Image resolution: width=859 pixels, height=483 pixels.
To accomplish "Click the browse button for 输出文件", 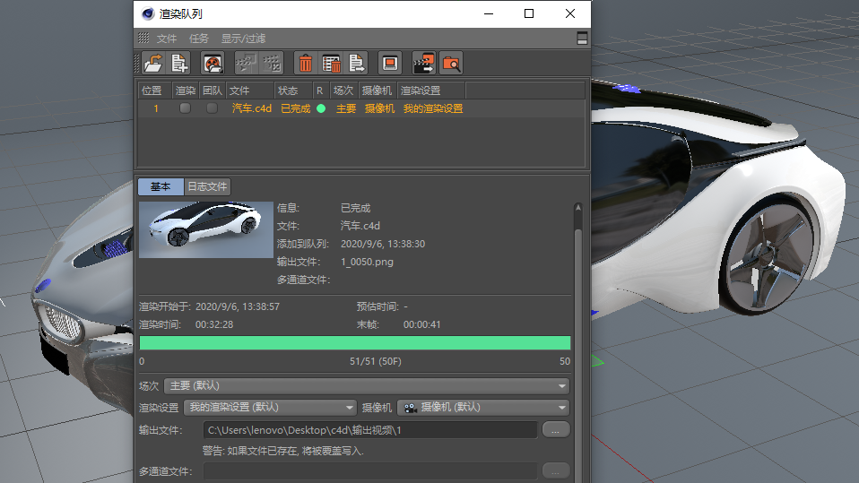I will 556,430.
